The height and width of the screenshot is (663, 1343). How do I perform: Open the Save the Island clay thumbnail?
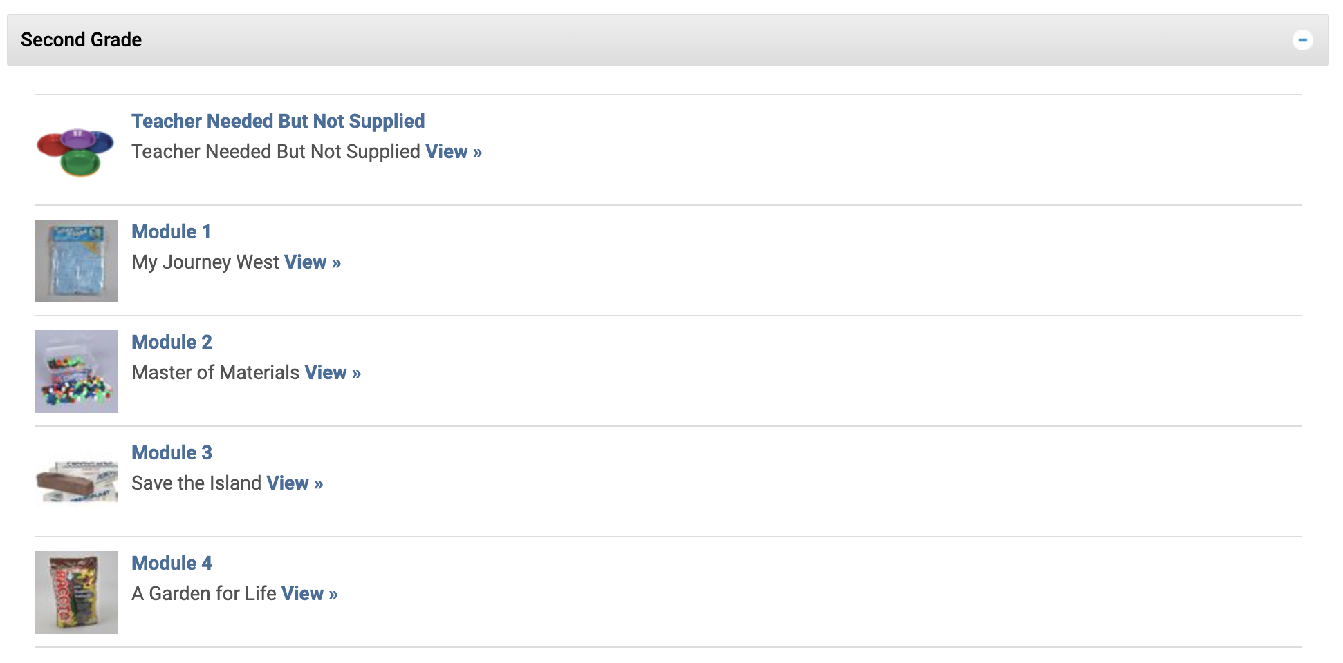point(75,479)
